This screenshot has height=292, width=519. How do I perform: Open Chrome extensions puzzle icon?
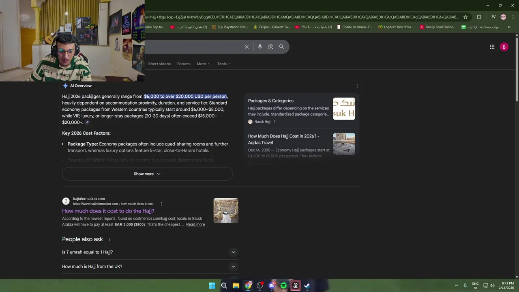(x=479, y=17)
